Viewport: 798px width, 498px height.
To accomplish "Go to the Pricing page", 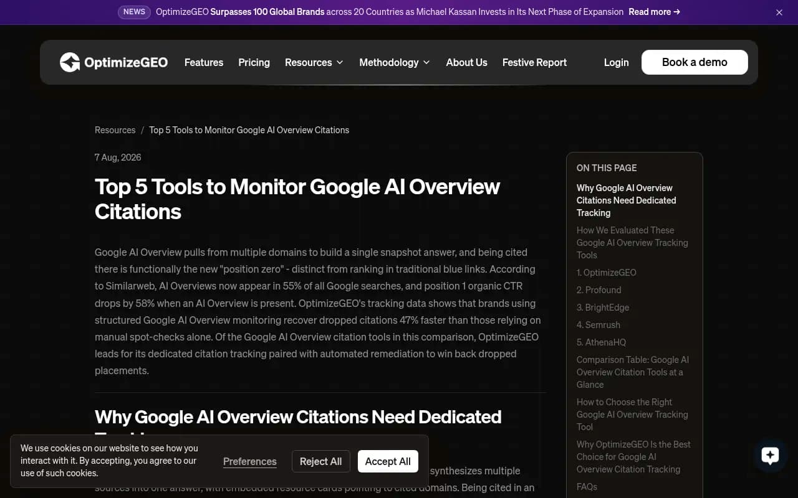I will pyautogui.click(x=254, y=62).
